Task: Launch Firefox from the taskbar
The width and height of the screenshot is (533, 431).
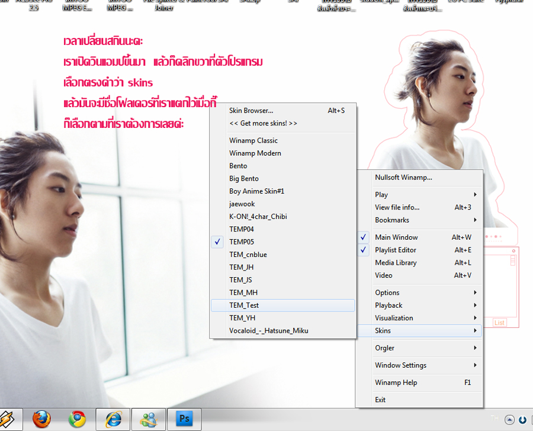Action: (42, 419)
